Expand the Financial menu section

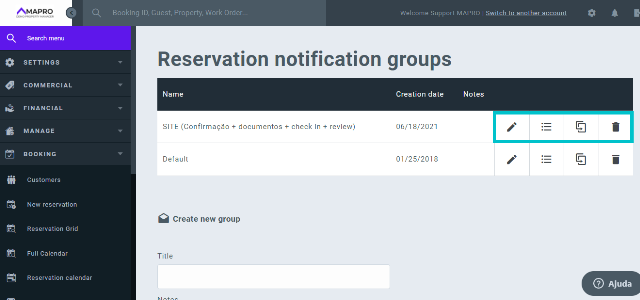pos(65,108)
